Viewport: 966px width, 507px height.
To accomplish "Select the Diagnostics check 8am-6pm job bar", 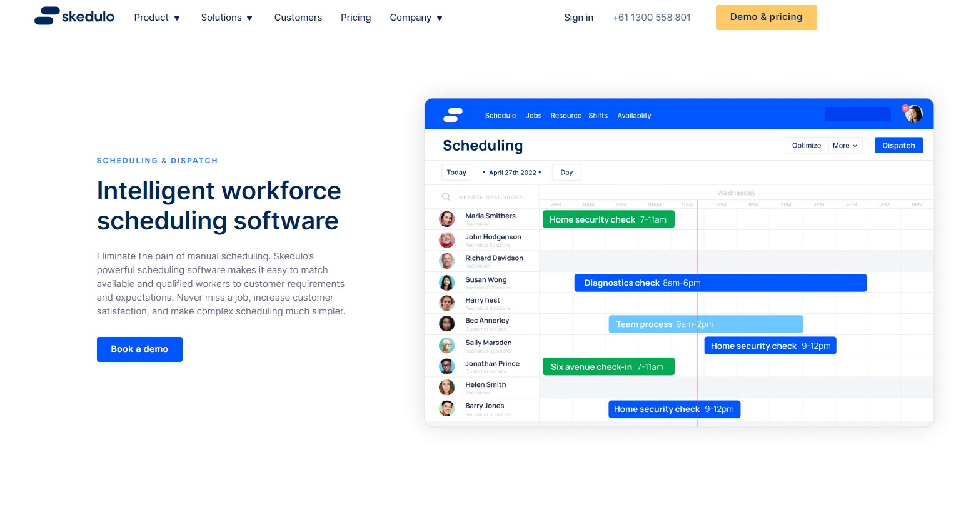I will tap(720, 283).
